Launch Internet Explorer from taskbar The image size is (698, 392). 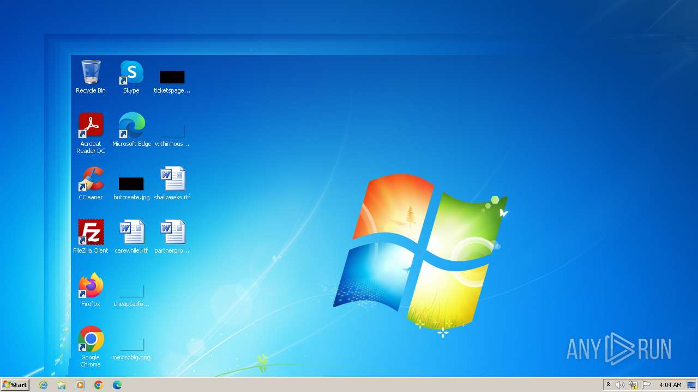click(x=43, y=385)
